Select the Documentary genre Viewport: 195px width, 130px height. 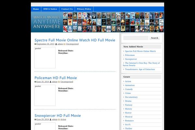pos(131,97)
